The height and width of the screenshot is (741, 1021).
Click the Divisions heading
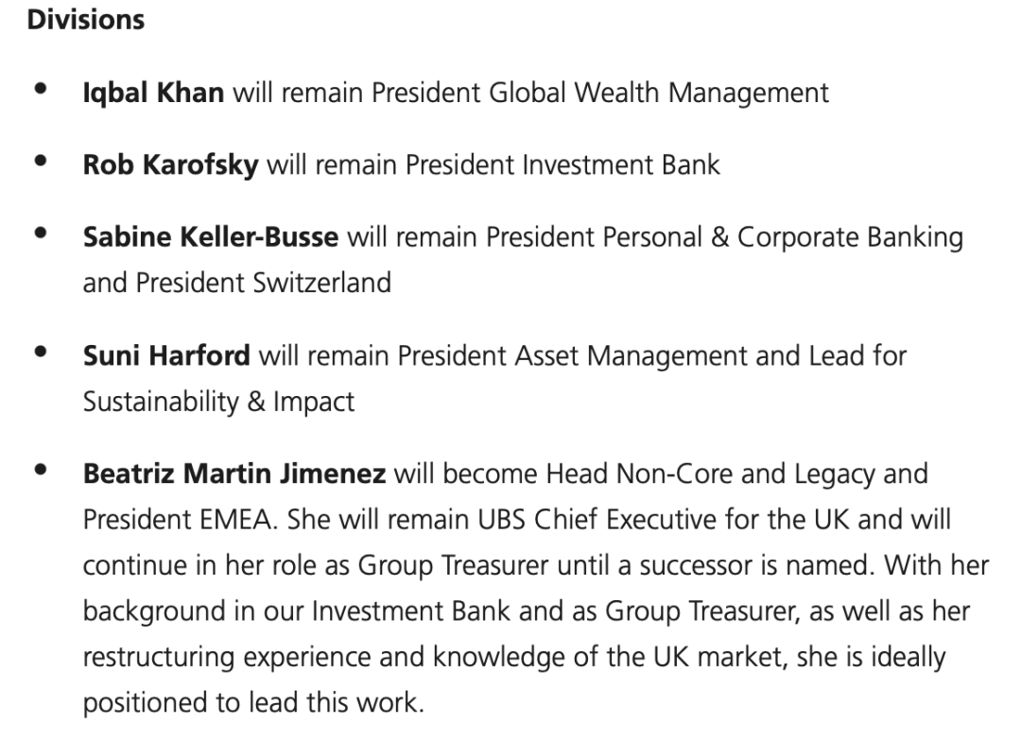click(86, 20)
